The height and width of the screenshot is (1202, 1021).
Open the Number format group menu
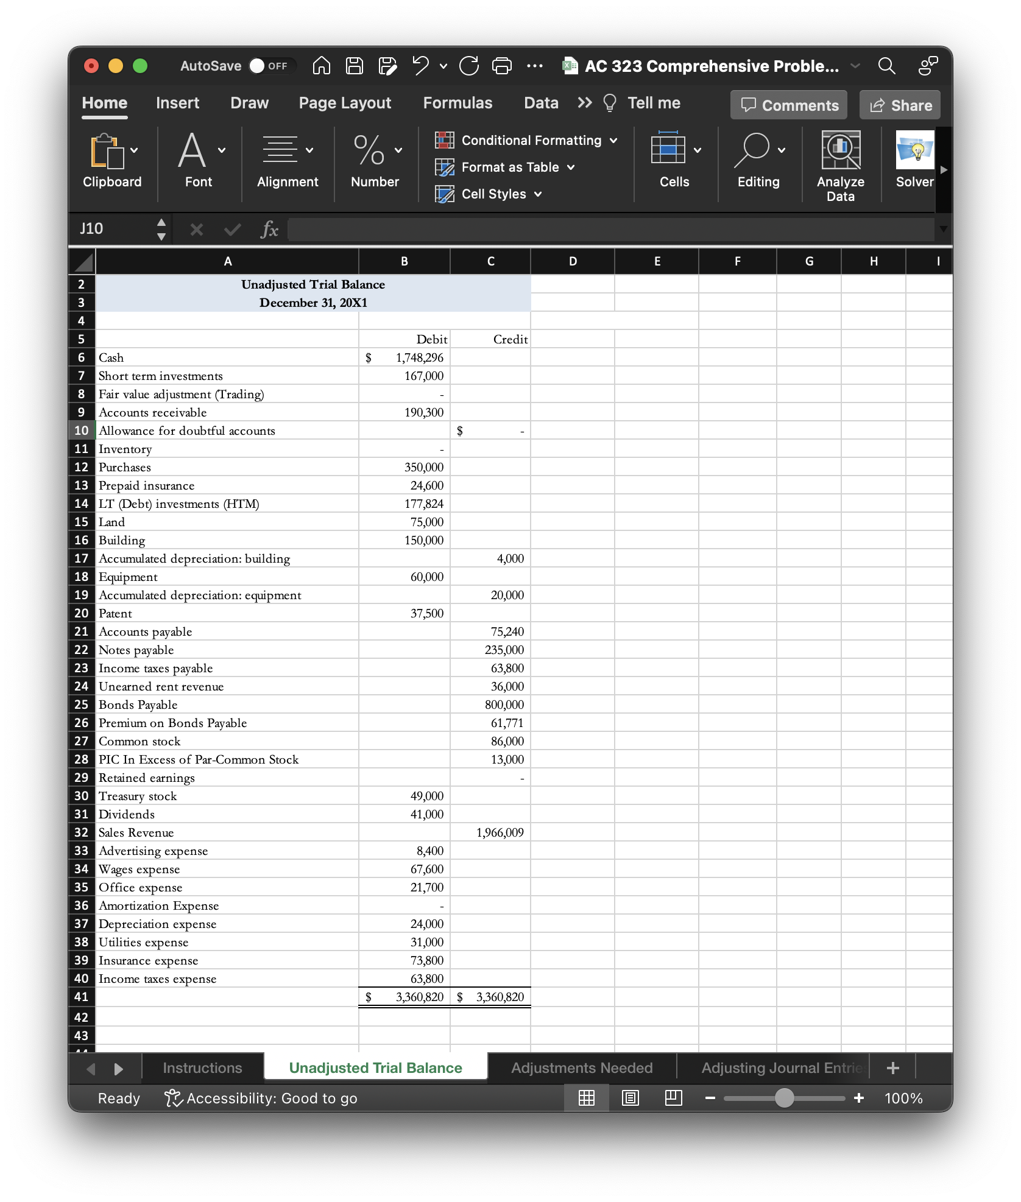click(375, 161)
